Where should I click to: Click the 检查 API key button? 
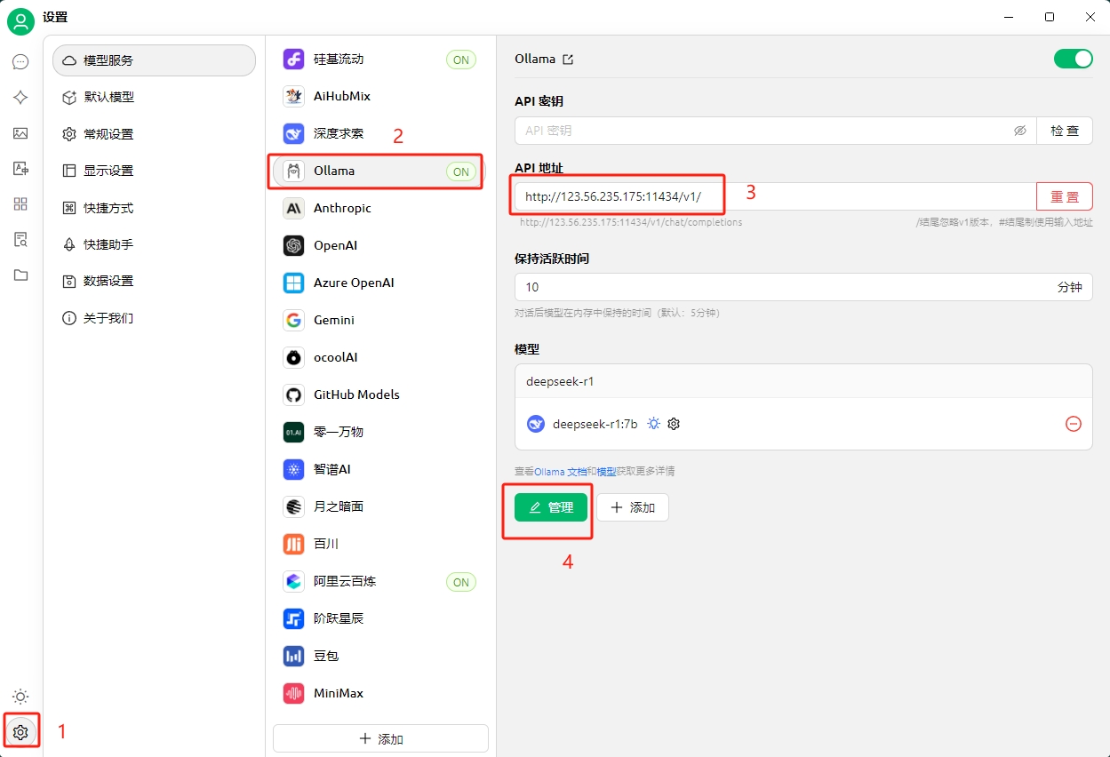point(1065,131)
